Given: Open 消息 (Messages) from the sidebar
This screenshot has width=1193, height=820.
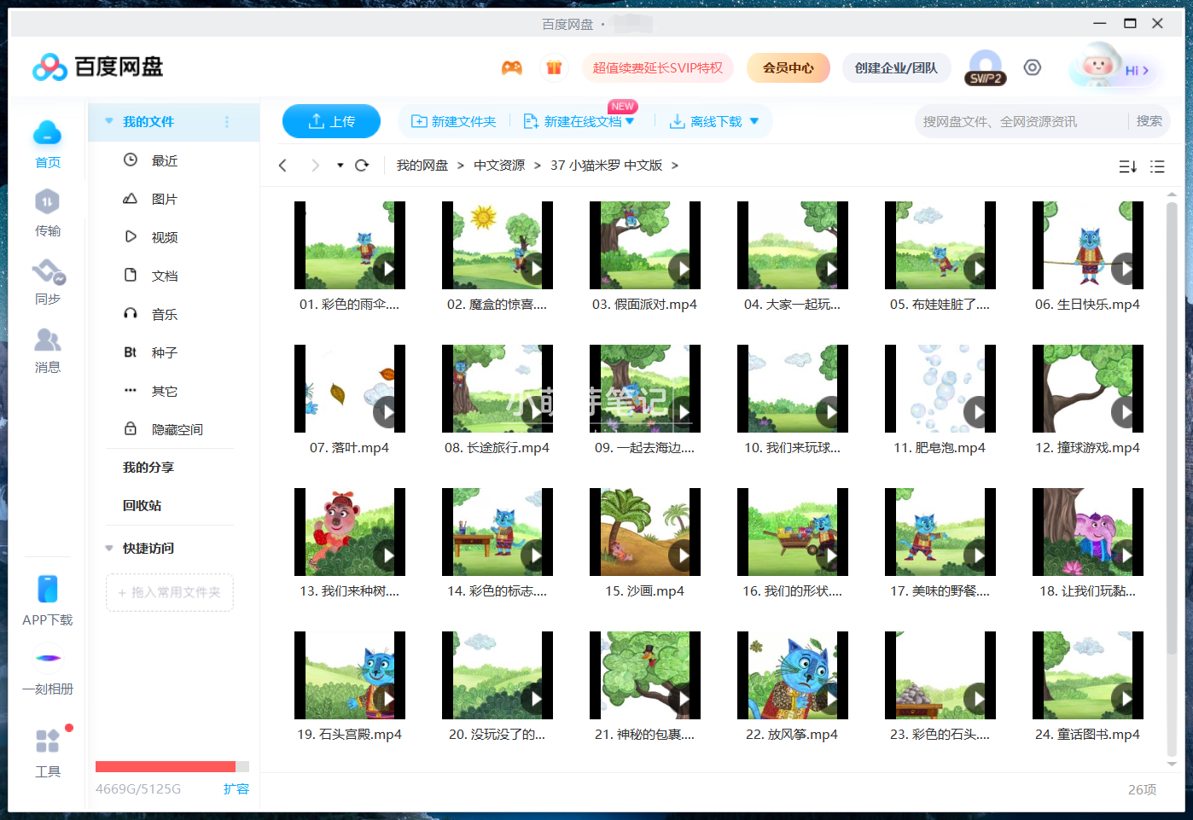Looking at the screenshot, I should 48,350.
